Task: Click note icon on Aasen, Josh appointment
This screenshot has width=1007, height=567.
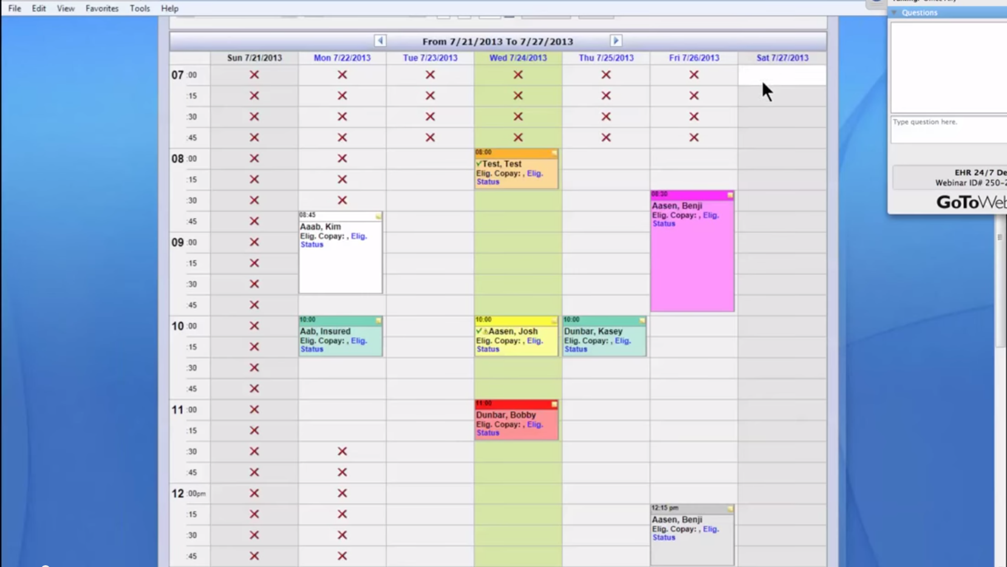Action: pos(554,321)
